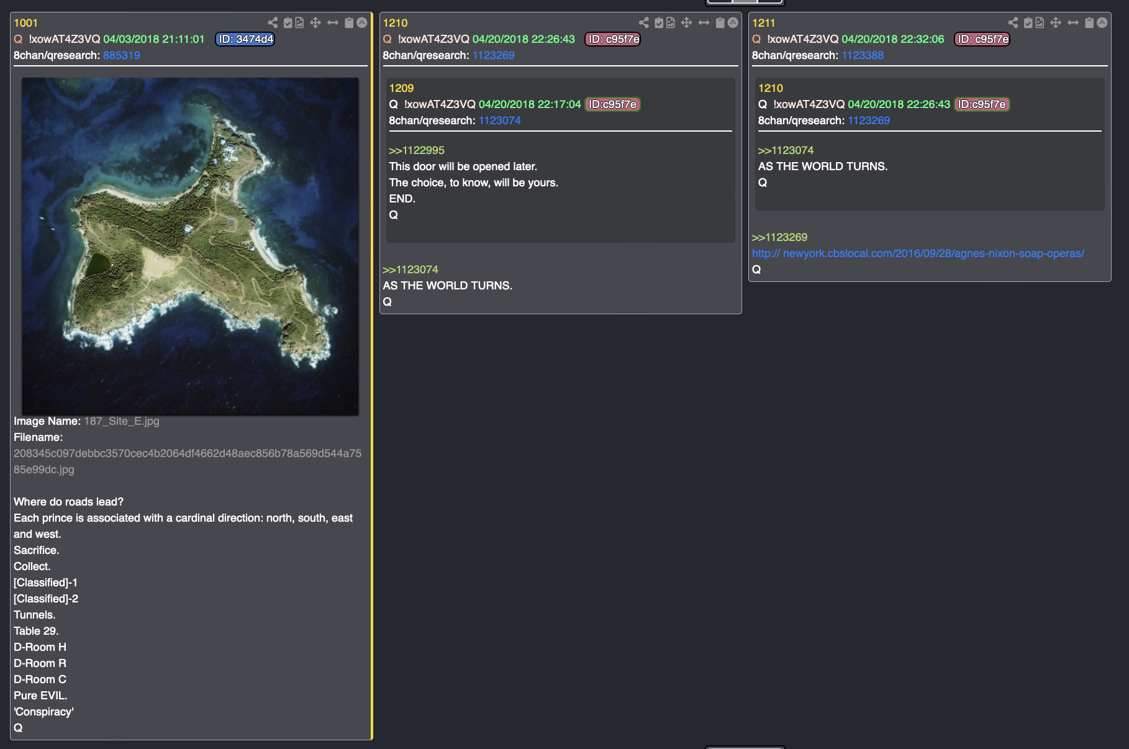
Task: Click the line 'Where do roads lead?'
Action: coord(69,502)
